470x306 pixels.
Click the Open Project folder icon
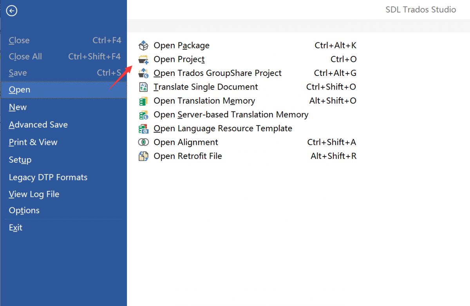144,59
